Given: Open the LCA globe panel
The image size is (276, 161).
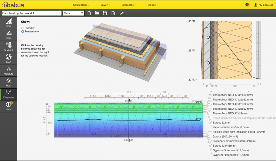Looking at the screenshot, I should tap(8, 59).
